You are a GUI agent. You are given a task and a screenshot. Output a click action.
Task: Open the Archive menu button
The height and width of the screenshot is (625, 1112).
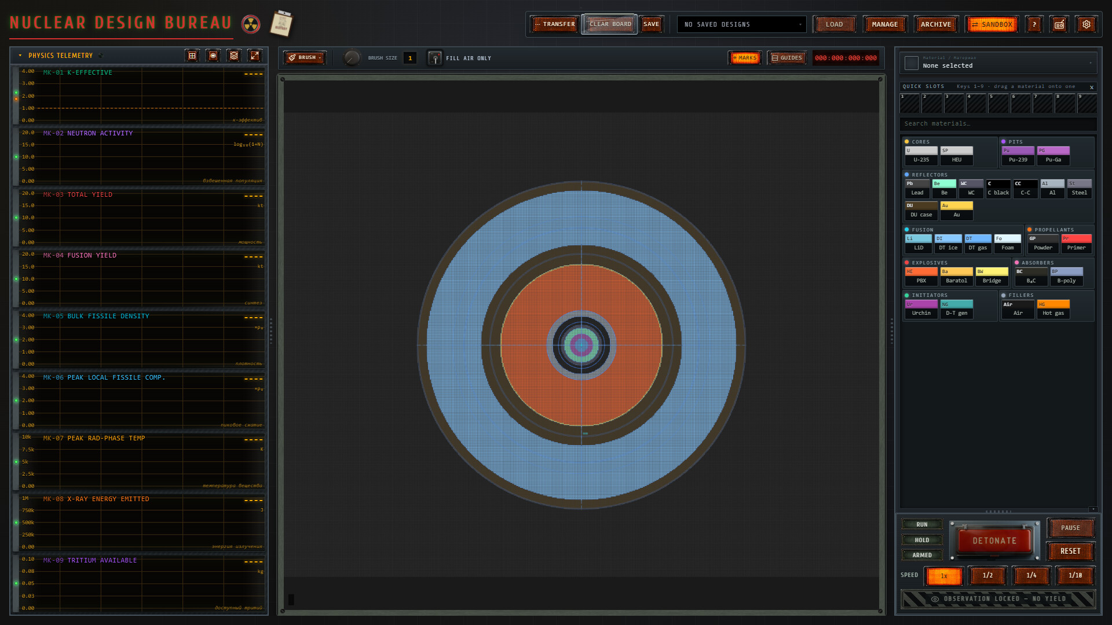tap(935, 24)
